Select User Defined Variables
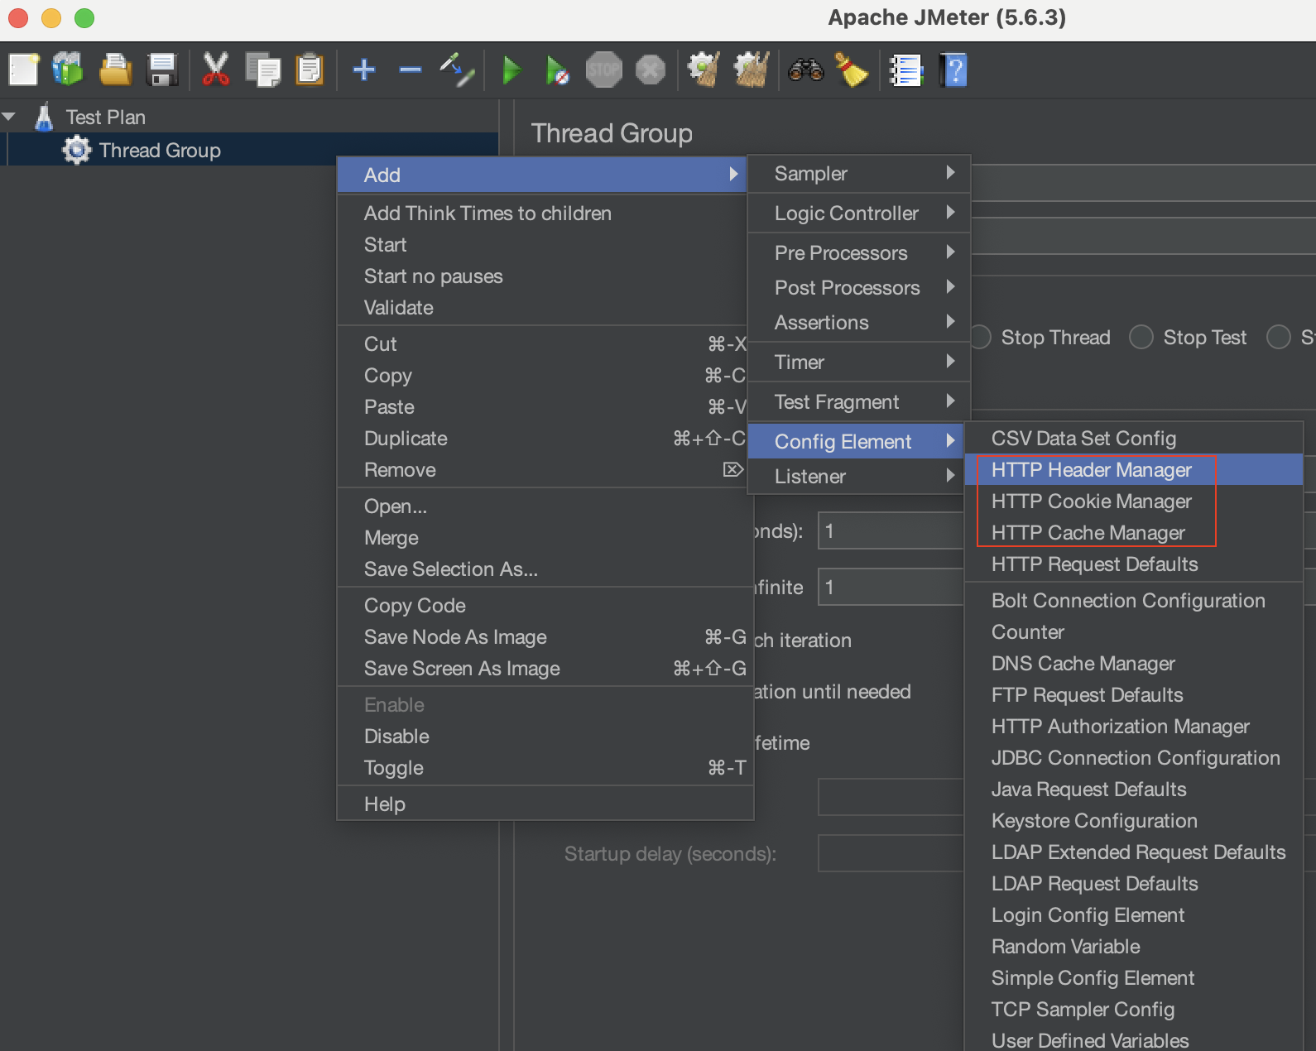 point(1133,1039)
